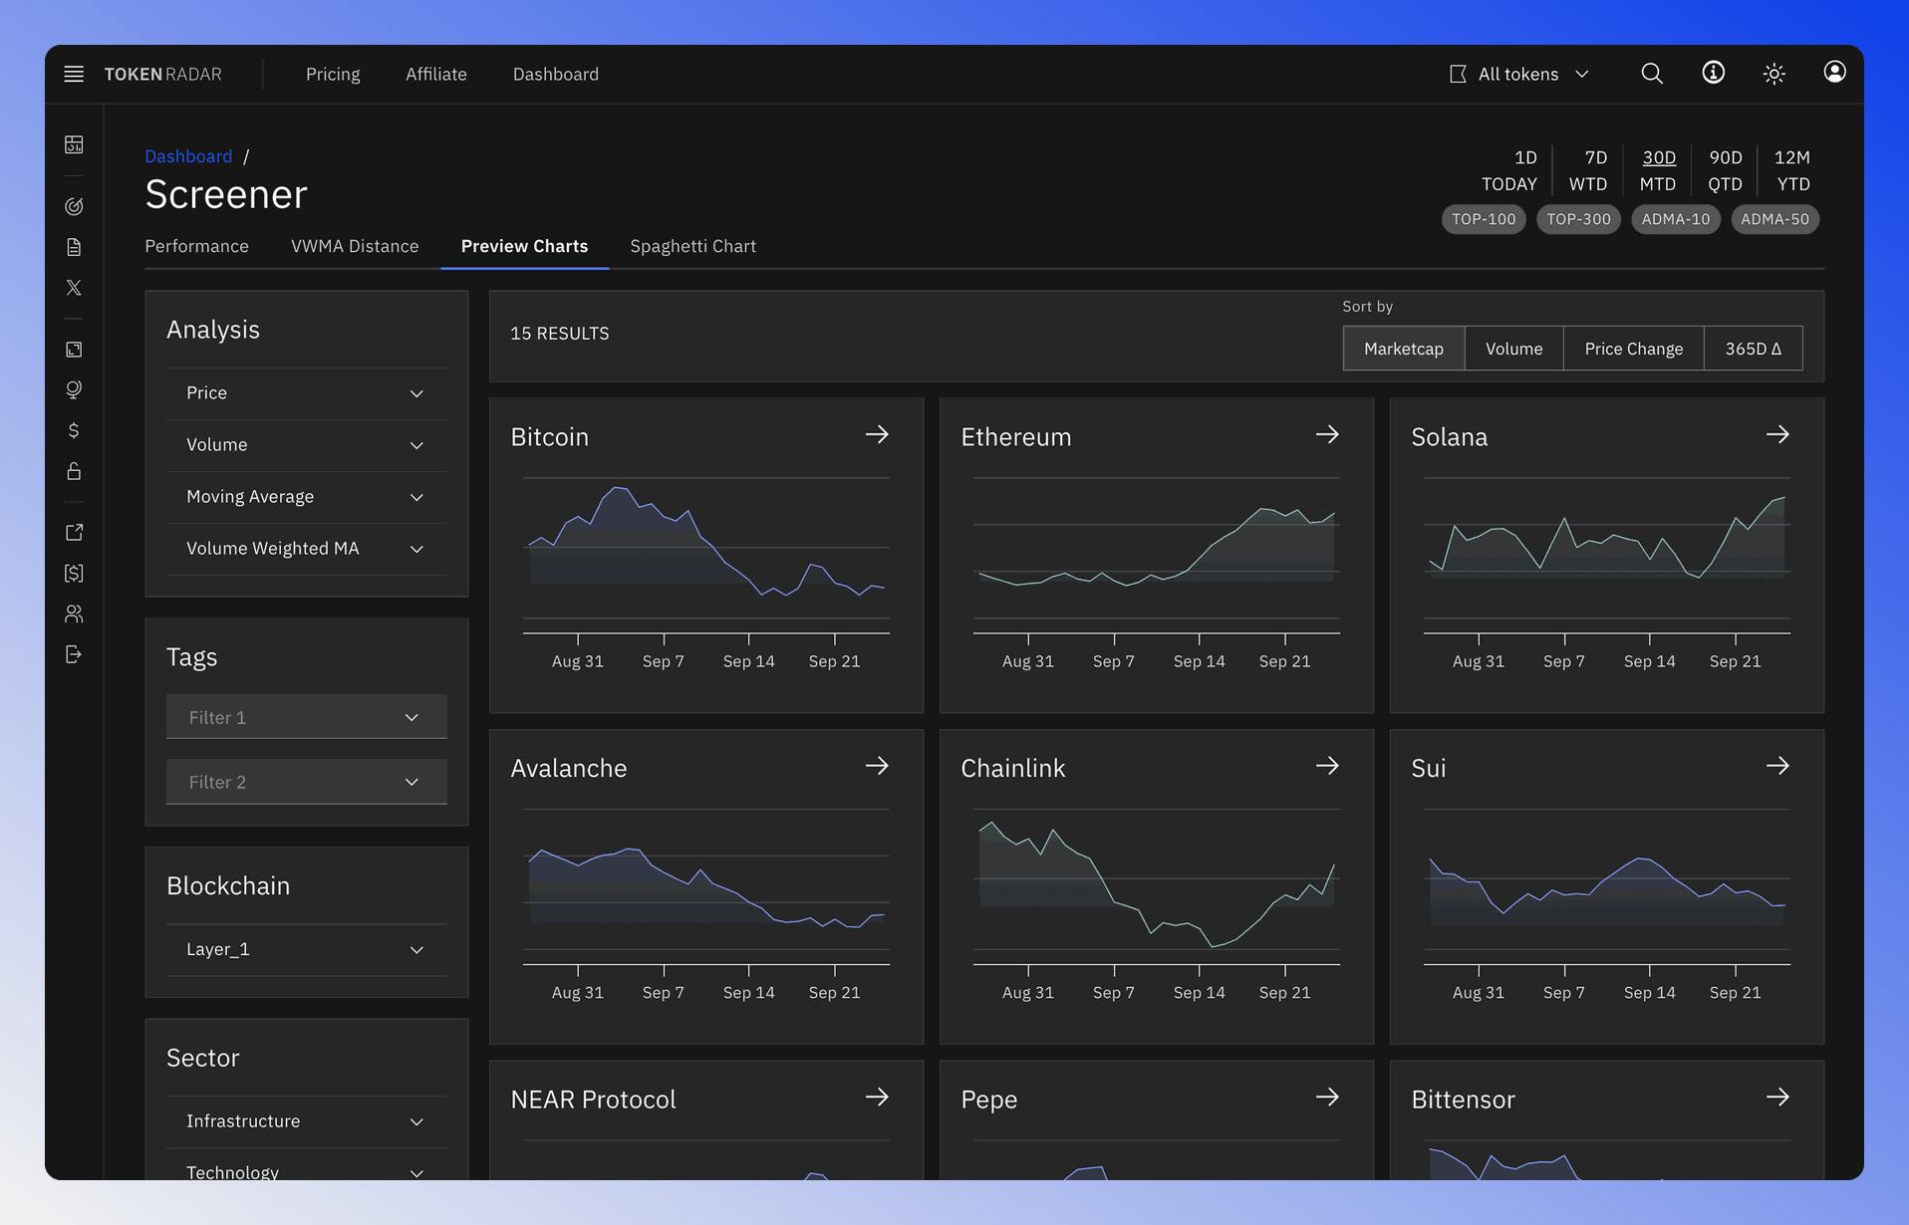
Task: Click the globe sidebar icon
Action: click(74, 389)
